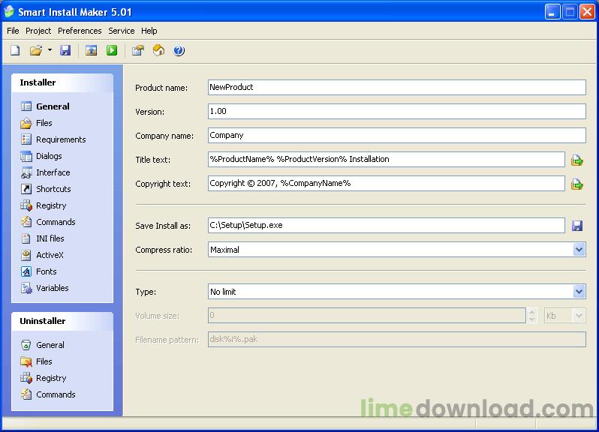Collapse the Uninstaller panel header
The image size is (599, 432).
(62, 321)
